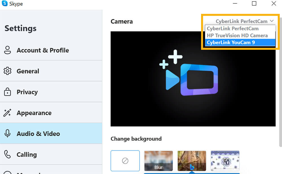Go to Privacy settings

coord(51,92)
